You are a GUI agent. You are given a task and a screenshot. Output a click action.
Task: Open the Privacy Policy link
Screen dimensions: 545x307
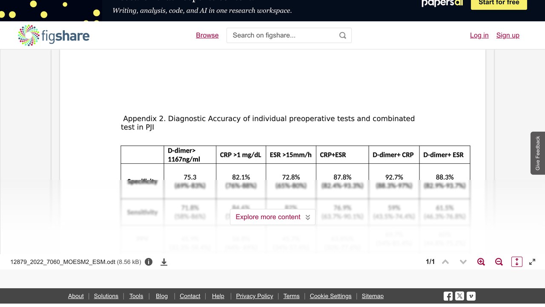click(255, 296)
